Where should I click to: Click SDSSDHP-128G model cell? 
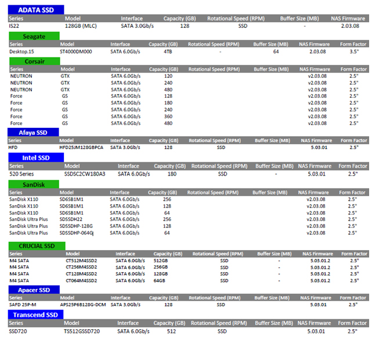coord(76,226)
